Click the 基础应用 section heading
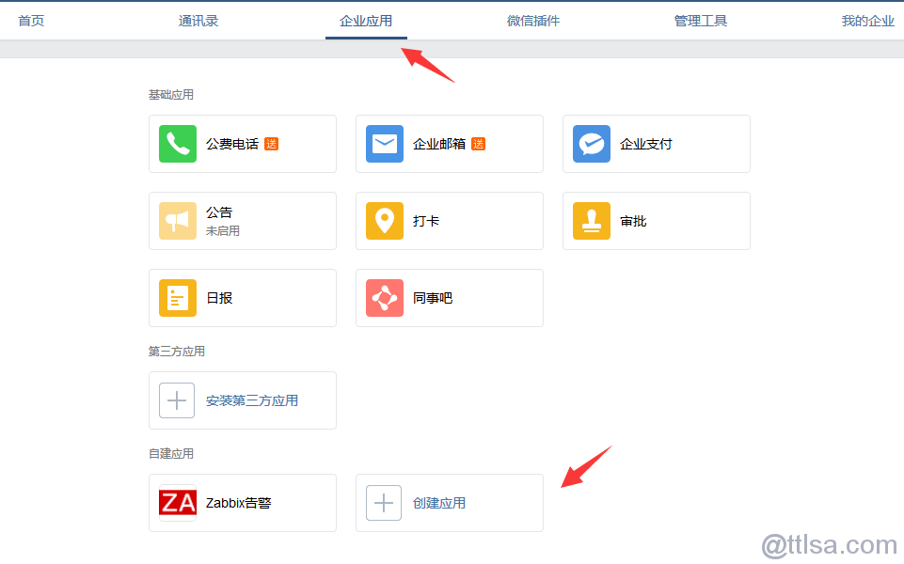Image resolution: width=904 pixels, height=564 pixels. click(x=171, y=95)
